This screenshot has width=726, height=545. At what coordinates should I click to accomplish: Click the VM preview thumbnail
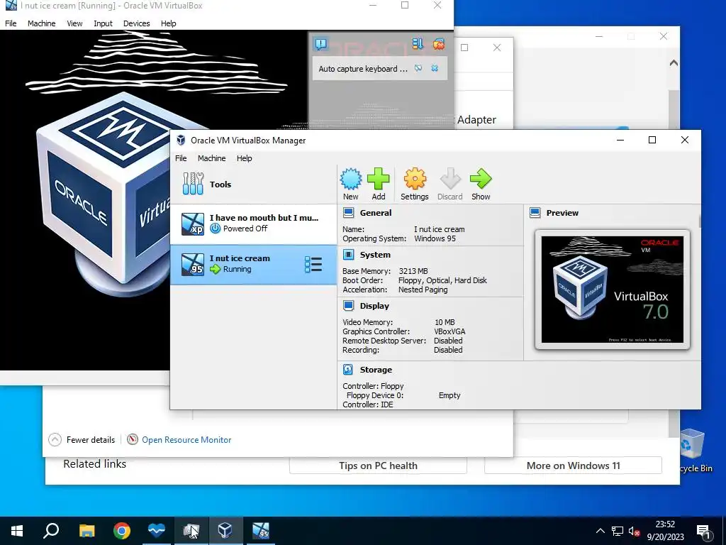pyautogui.click(x=612, y=290)
